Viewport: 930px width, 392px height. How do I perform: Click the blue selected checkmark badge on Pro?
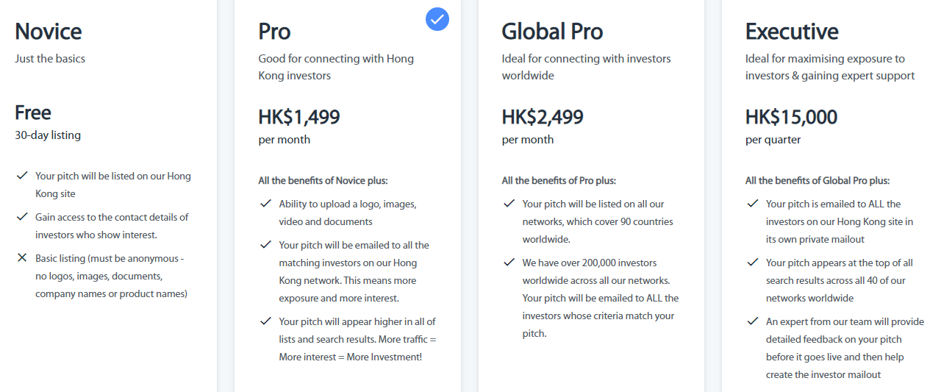(x=437, y=19)
